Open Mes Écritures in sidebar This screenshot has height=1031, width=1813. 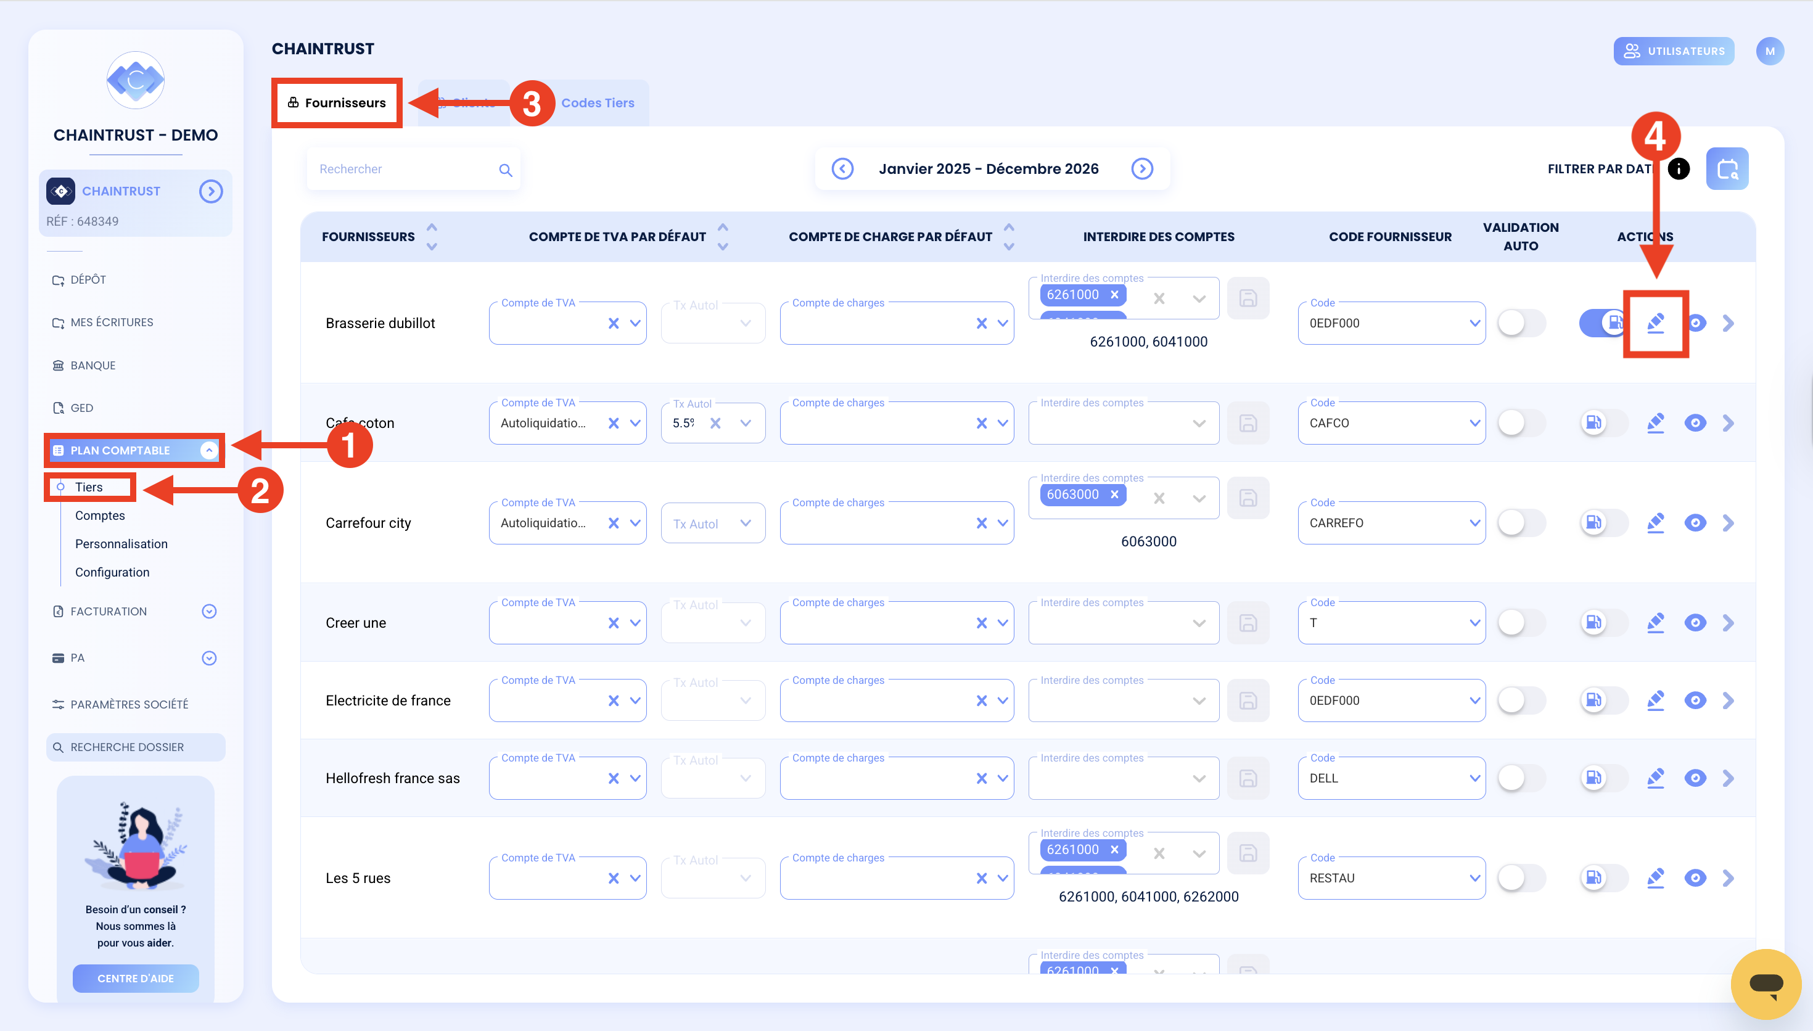point(102,322)
